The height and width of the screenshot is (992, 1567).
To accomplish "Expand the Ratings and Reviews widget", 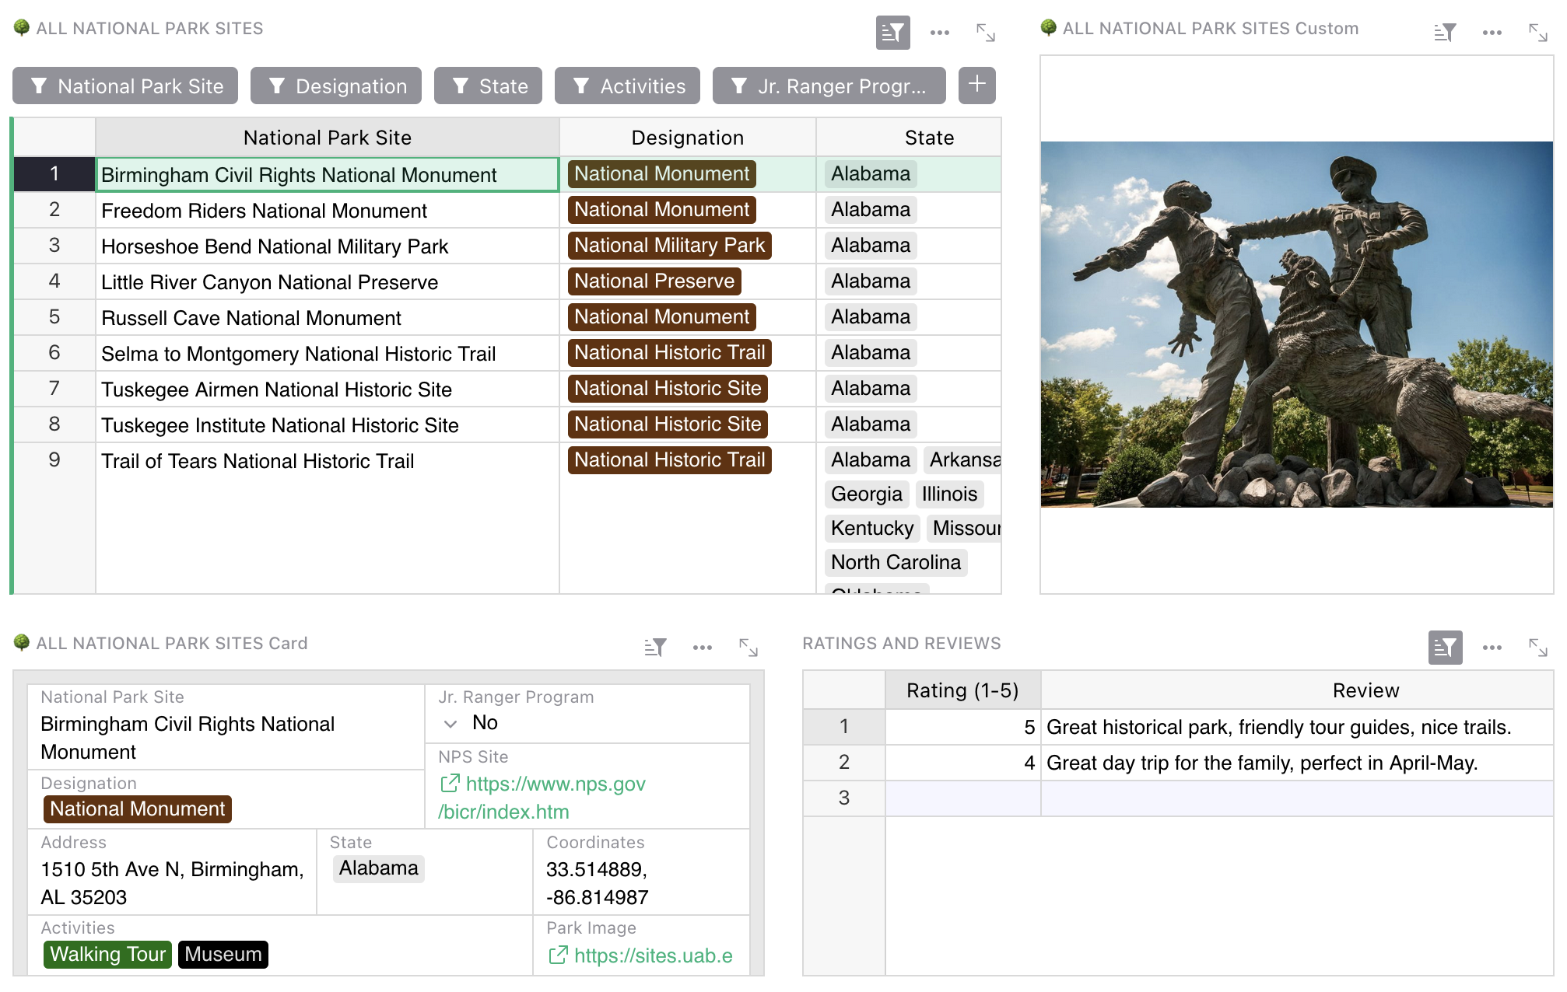I will click(1537, 648).
